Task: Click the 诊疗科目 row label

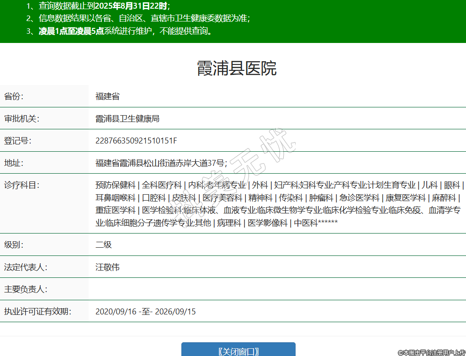Action: coord(22,185)
